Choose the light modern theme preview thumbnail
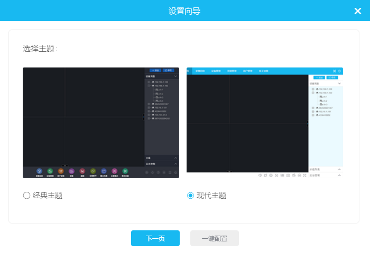370x253 pixels. coord(265,123)
